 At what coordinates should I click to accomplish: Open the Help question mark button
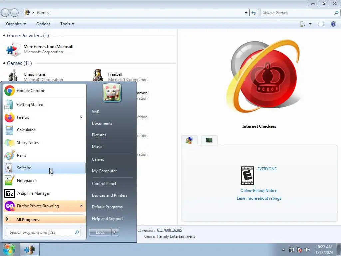(333, 24)
